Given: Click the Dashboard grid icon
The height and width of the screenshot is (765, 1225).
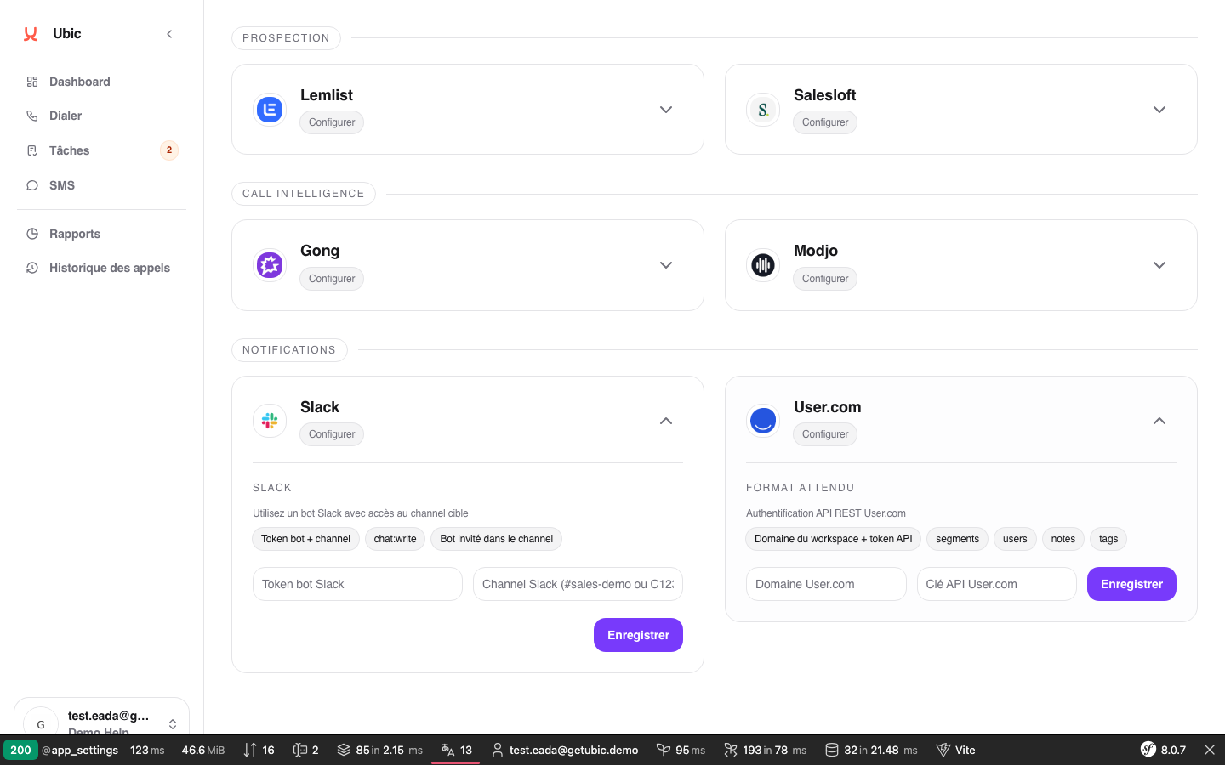Looking at the screenshot, I should pos(32,82).
